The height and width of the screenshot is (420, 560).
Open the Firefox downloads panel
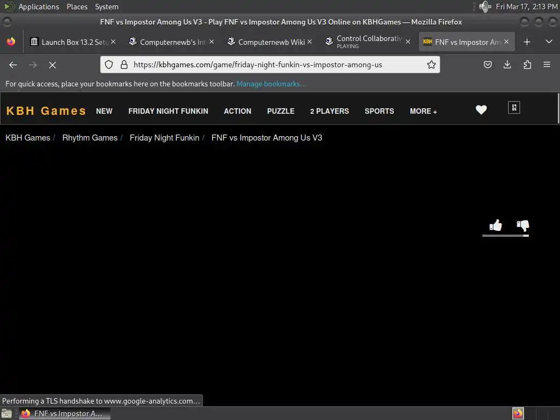pyautogui.click(x=507, y=65)
